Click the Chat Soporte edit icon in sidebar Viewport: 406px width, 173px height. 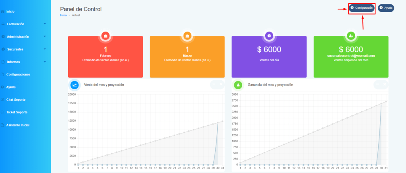3,100
